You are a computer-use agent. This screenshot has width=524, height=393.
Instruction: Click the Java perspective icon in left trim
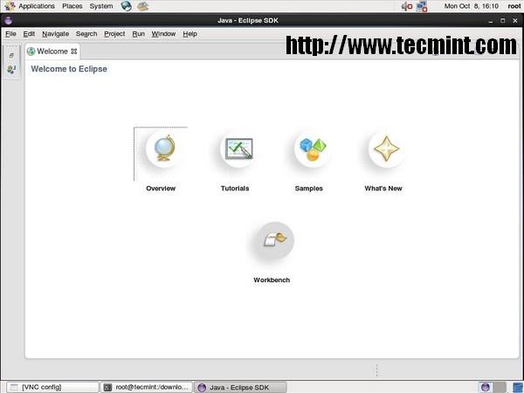click(11, 69)
